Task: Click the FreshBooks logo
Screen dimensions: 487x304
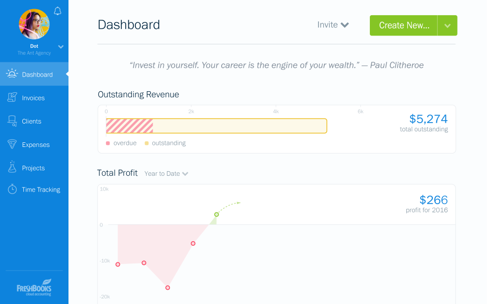Action: 34,288
